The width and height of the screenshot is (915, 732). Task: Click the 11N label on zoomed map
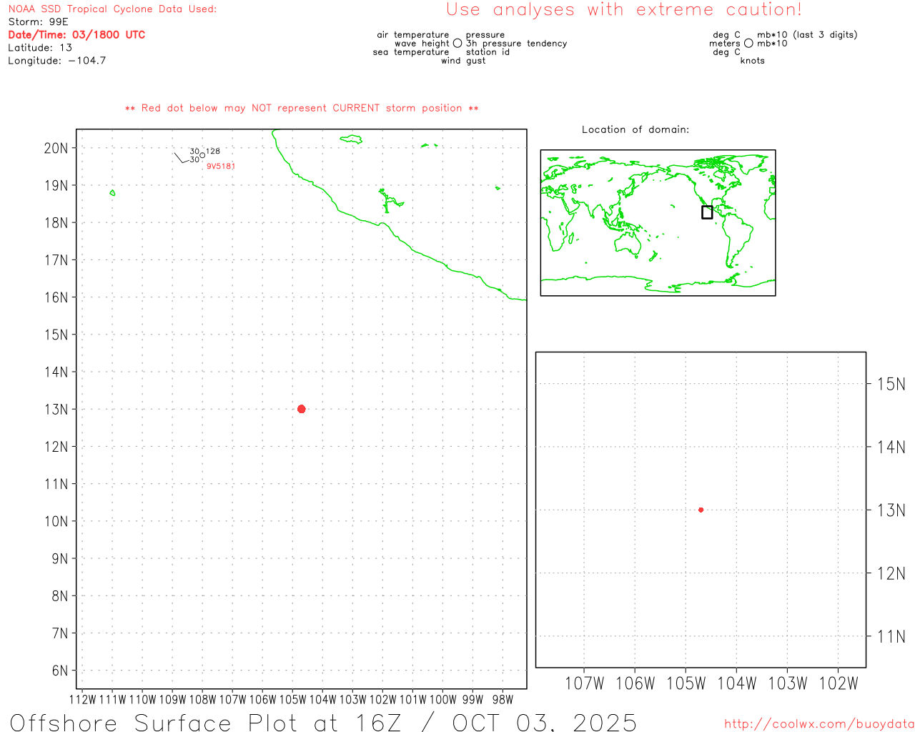[x=891, y=636]
